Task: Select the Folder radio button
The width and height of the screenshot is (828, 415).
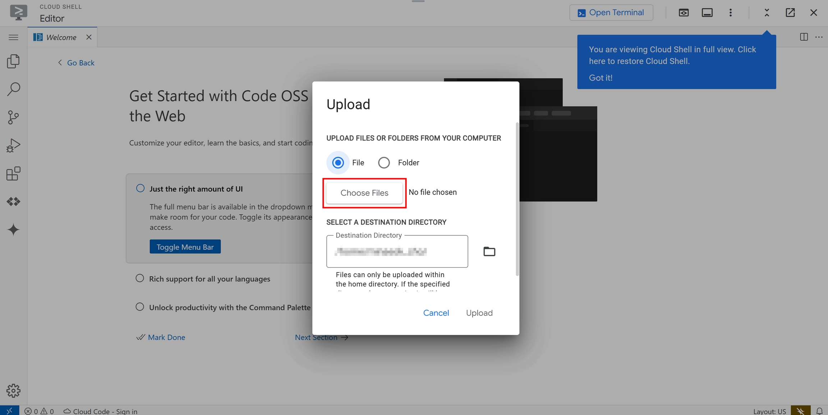Action: click(384, 163)
